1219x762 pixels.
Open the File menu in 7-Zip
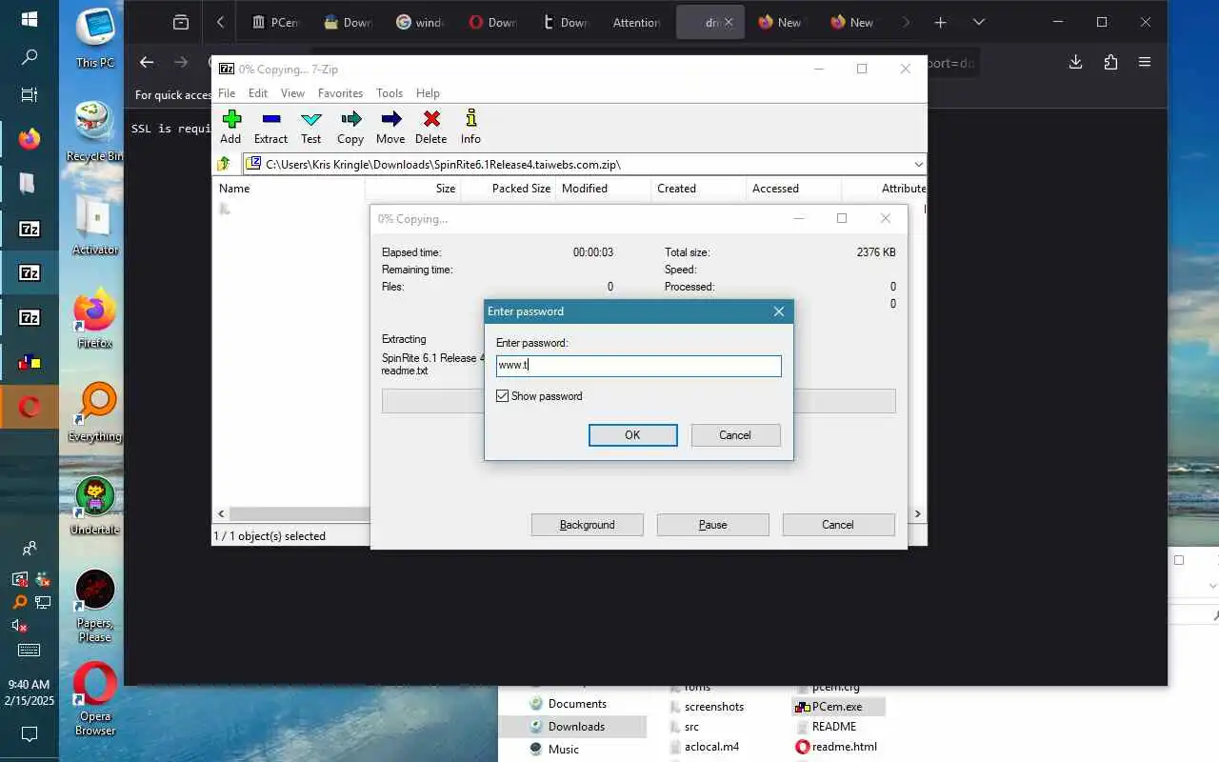227,93
